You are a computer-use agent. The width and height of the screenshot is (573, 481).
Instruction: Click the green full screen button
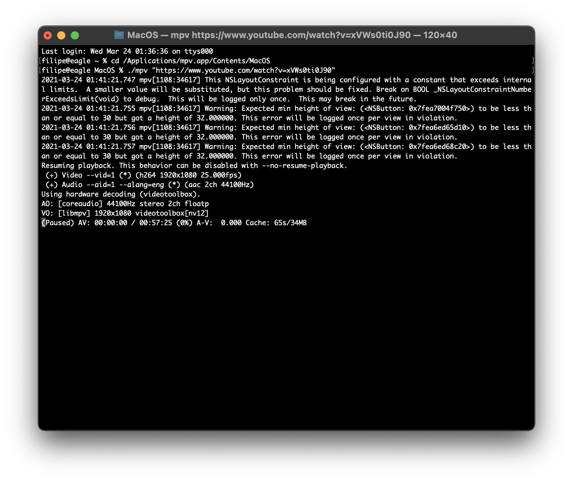[75, 35]
